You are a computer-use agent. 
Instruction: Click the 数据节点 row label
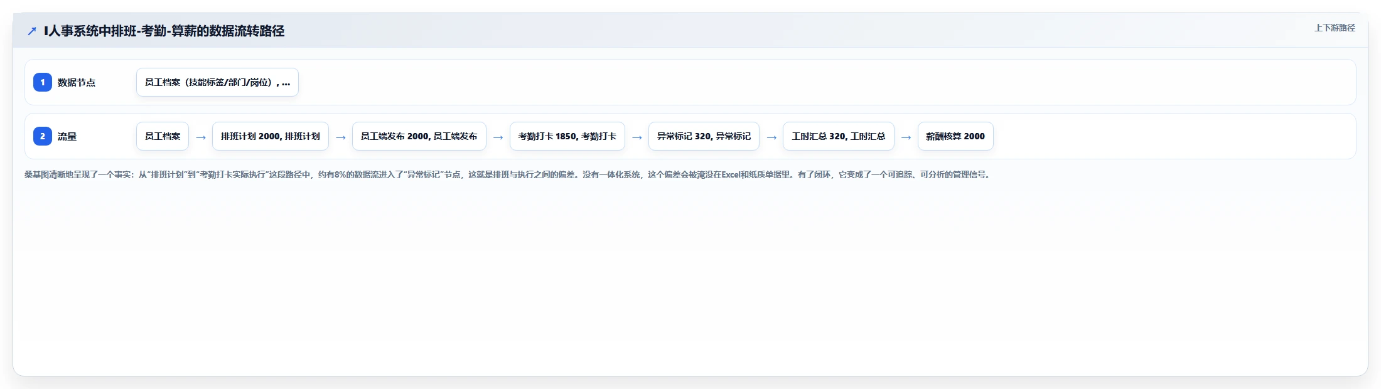coord(77,82)
